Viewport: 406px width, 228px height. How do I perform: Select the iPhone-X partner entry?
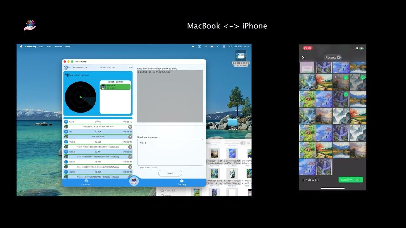tap(115, 87)
